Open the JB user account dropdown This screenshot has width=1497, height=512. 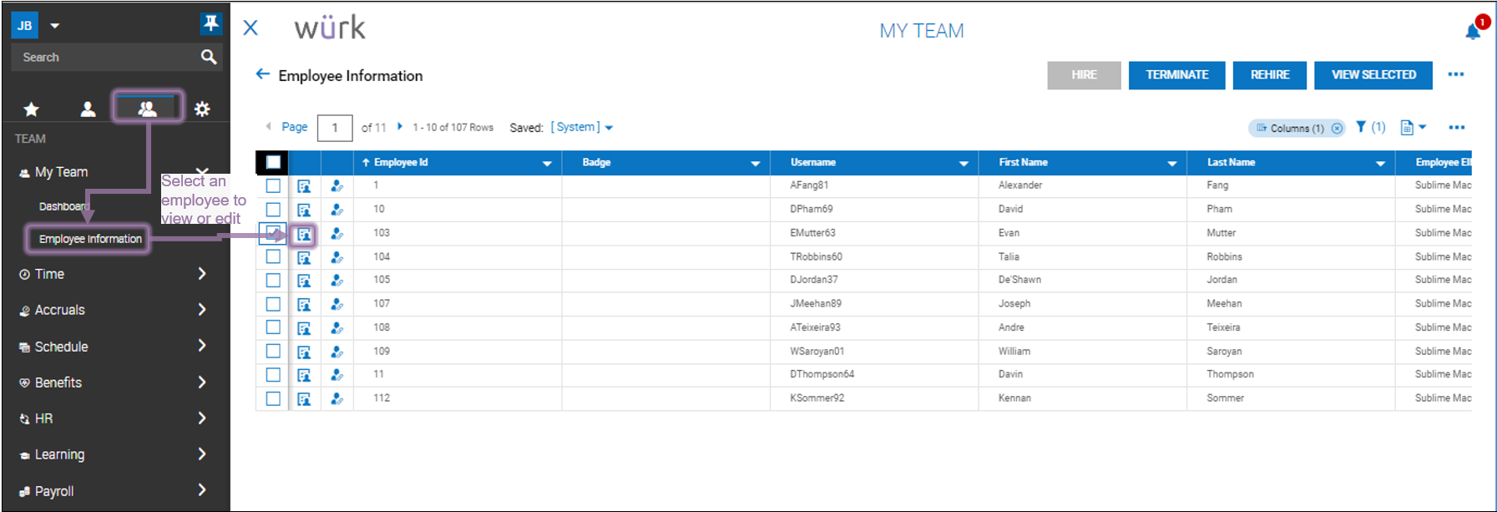pos(55,26)
